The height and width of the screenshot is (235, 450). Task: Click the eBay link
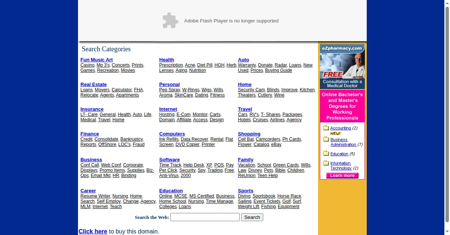click(276, 144)
